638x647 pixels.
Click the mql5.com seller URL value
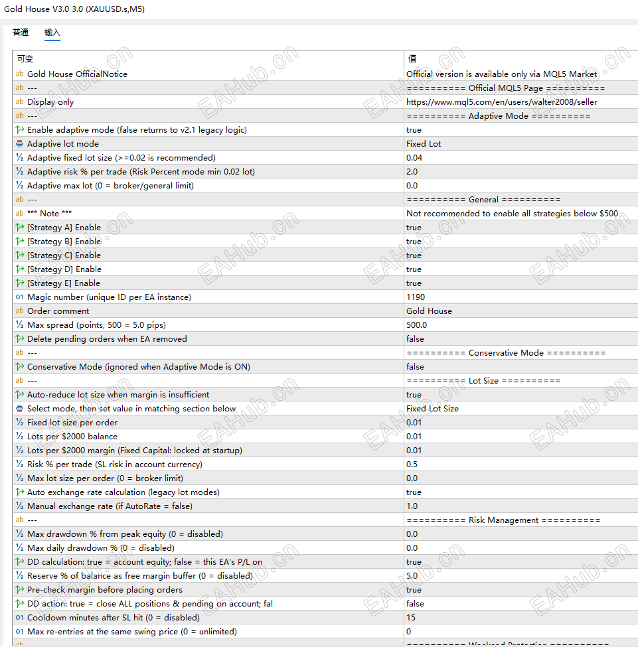502,102
